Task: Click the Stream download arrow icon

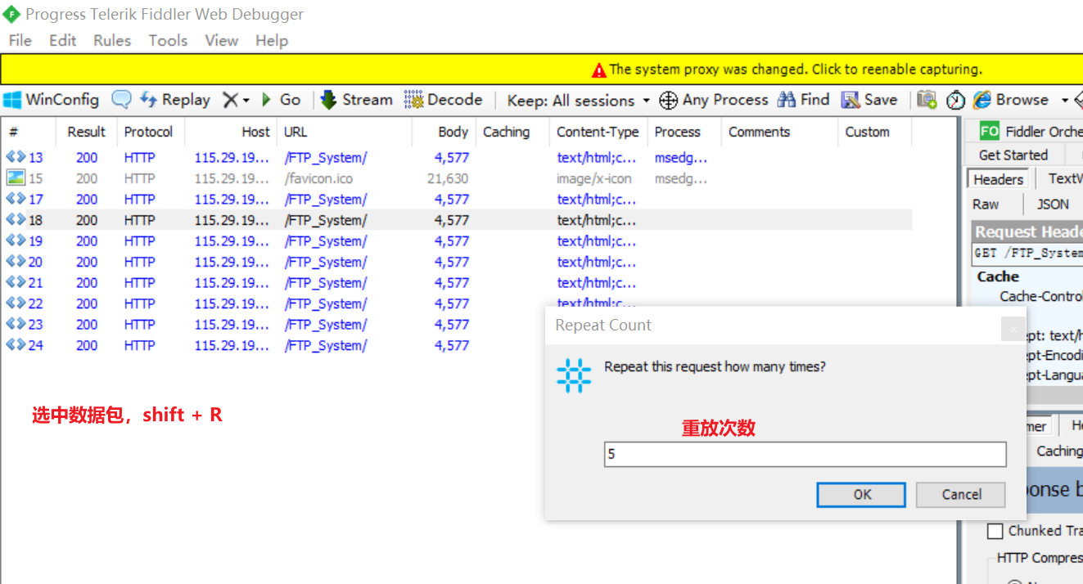Action: (x=328, y=100)
